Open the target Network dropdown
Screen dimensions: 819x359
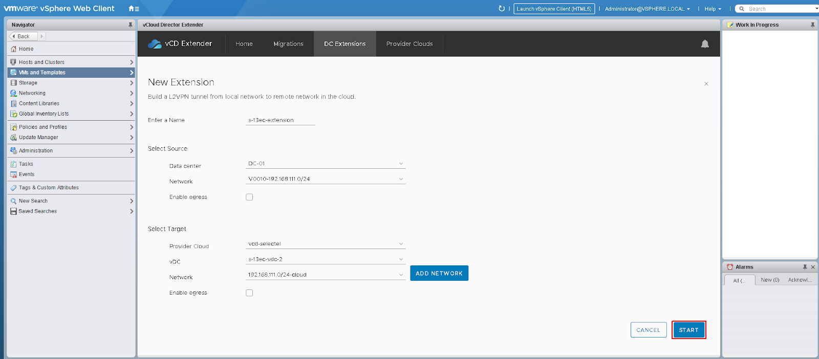tap(326, 275)
